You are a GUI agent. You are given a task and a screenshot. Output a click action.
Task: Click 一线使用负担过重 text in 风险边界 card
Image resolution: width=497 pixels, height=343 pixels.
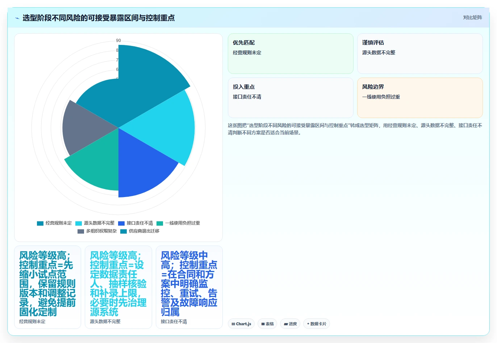(381, 97)
